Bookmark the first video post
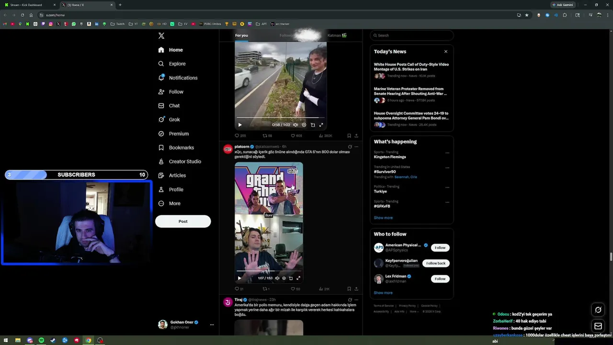 [349, 136]
